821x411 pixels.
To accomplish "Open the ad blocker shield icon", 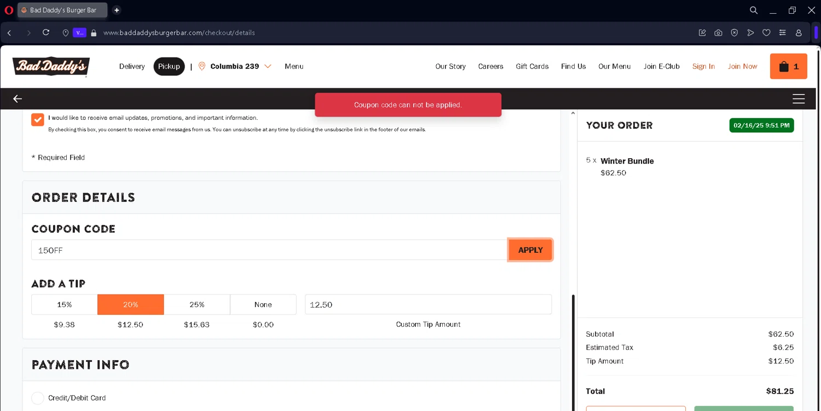I will [735, 33].
